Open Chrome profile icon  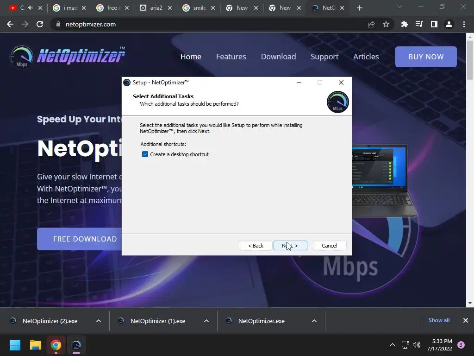(449, 24)
